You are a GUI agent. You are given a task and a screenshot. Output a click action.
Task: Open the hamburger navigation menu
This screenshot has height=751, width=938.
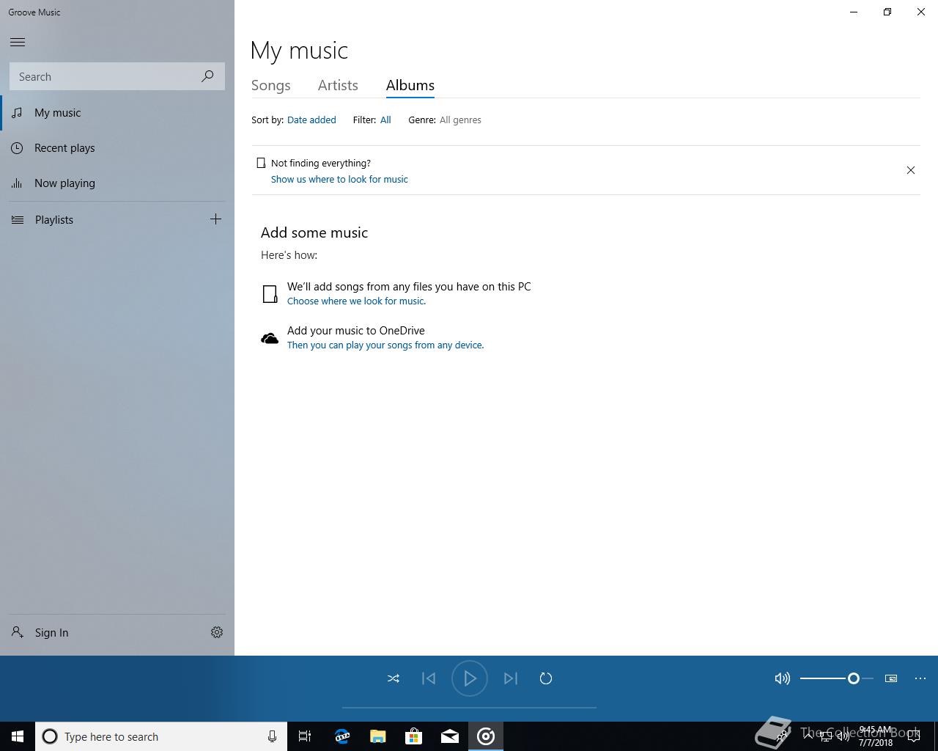(x=18, y=42)
